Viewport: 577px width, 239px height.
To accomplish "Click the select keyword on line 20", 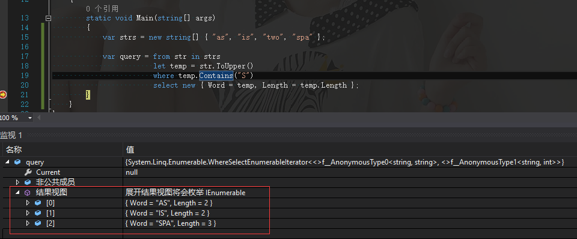I will pos(166,85).
